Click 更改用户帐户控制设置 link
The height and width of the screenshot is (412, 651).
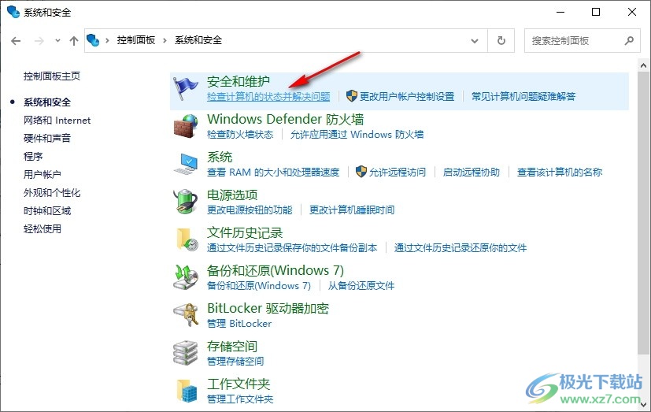pyautogui.click(x=406, y=97)
